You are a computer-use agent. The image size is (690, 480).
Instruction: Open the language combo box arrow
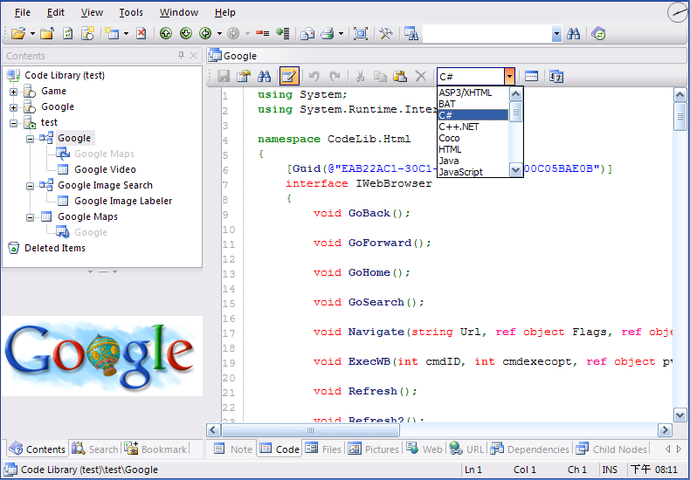509,77
